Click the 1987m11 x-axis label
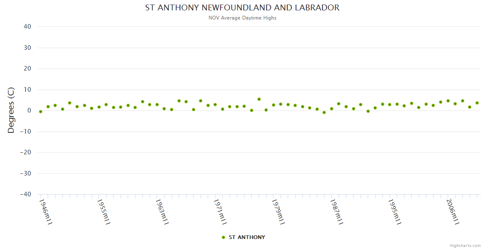The width and height of the screenshot is (485, 249). 336,212
